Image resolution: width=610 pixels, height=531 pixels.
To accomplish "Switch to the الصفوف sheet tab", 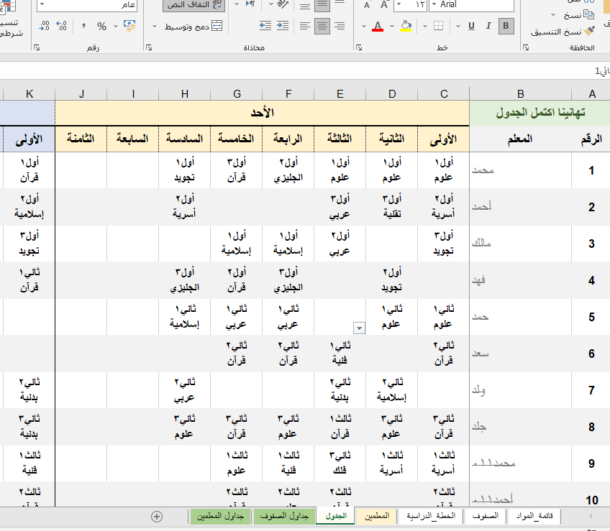I will pos(485,516).
